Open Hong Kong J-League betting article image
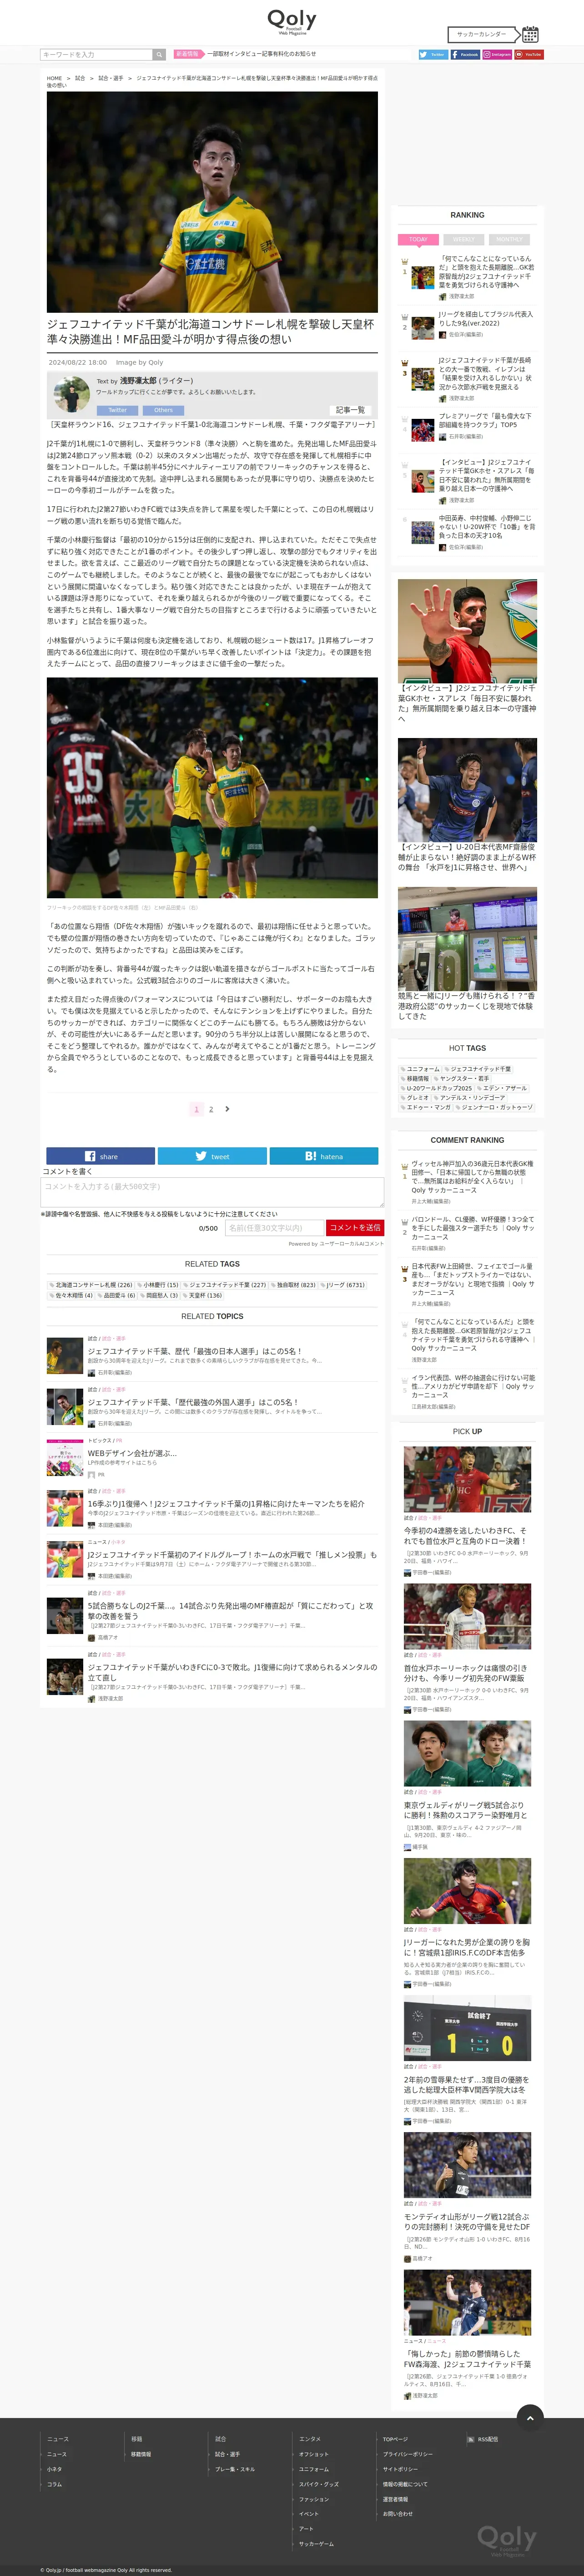Viewport: 584px width, 2576px height. click(467, 938)
